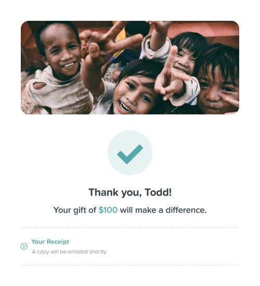Click the dotted divider below the receipt caption
Screen dimensions: 260x286
click(130, 265)
